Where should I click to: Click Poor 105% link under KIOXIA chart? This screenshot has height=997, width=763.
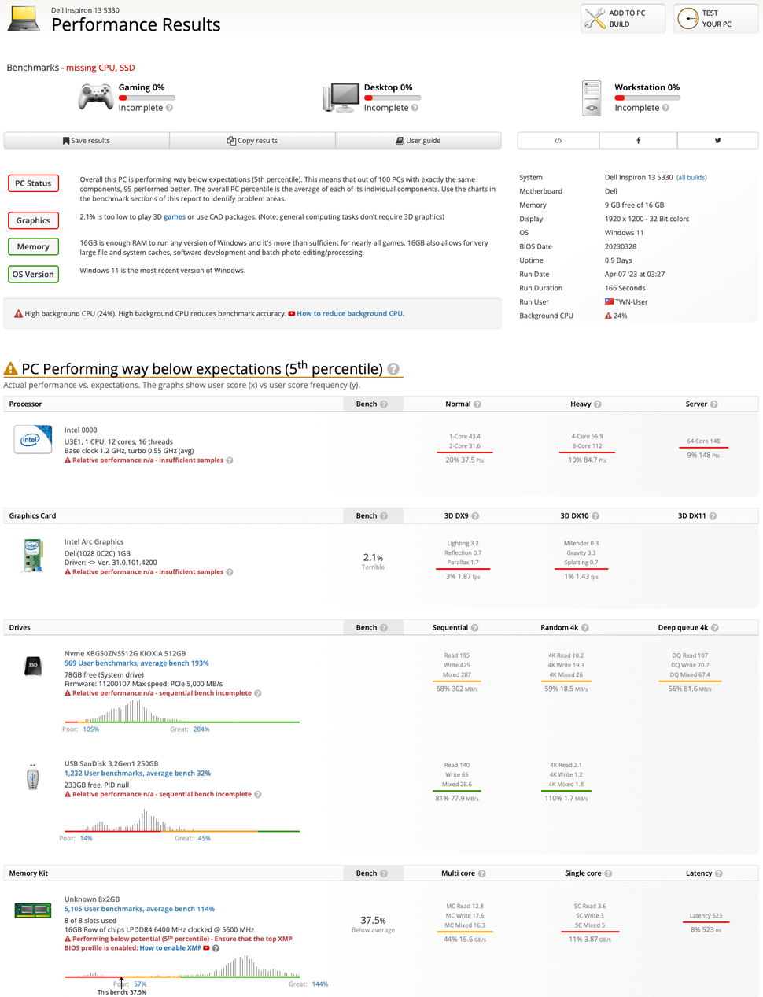pyautogui.click(x=91, y=729)
